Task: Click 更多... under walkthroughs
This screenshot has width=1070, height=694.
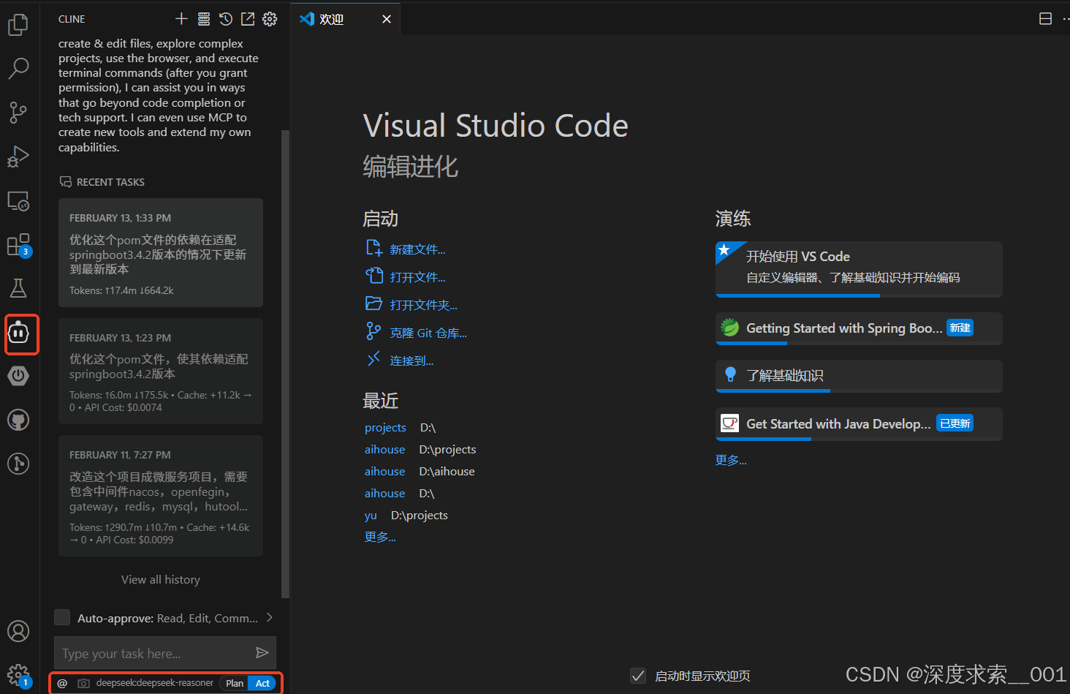Action: [x=731, y=460]
